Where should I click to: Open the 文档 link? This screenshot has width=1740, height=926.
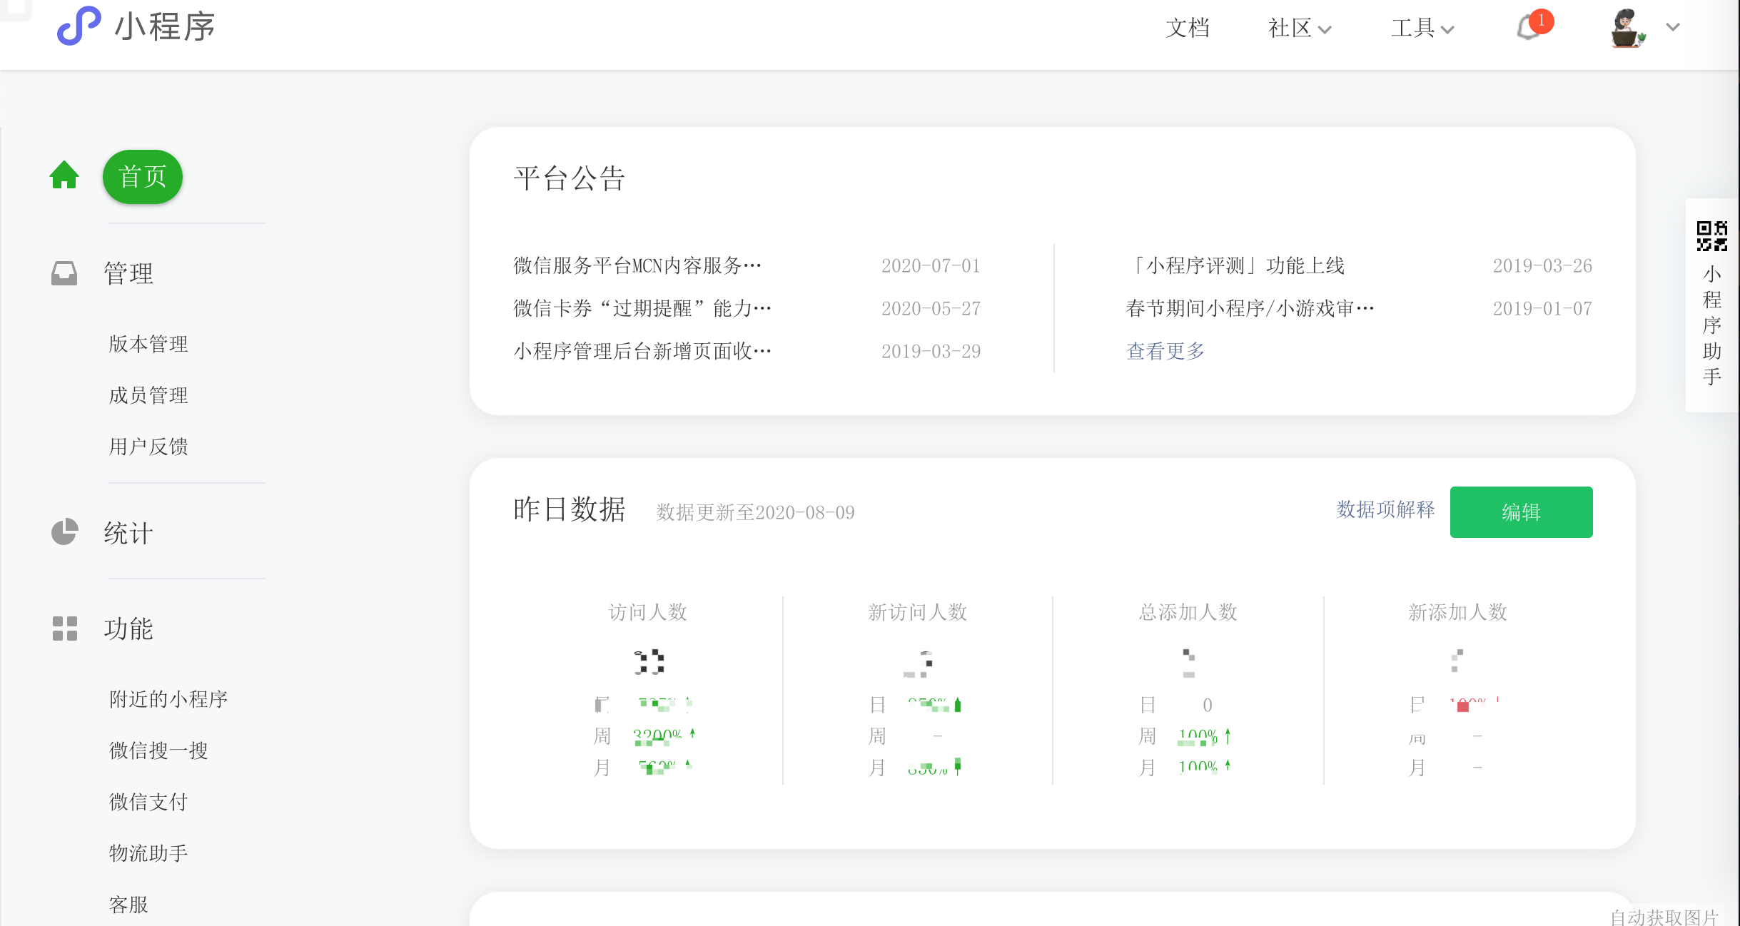(x=1188, y=28)
